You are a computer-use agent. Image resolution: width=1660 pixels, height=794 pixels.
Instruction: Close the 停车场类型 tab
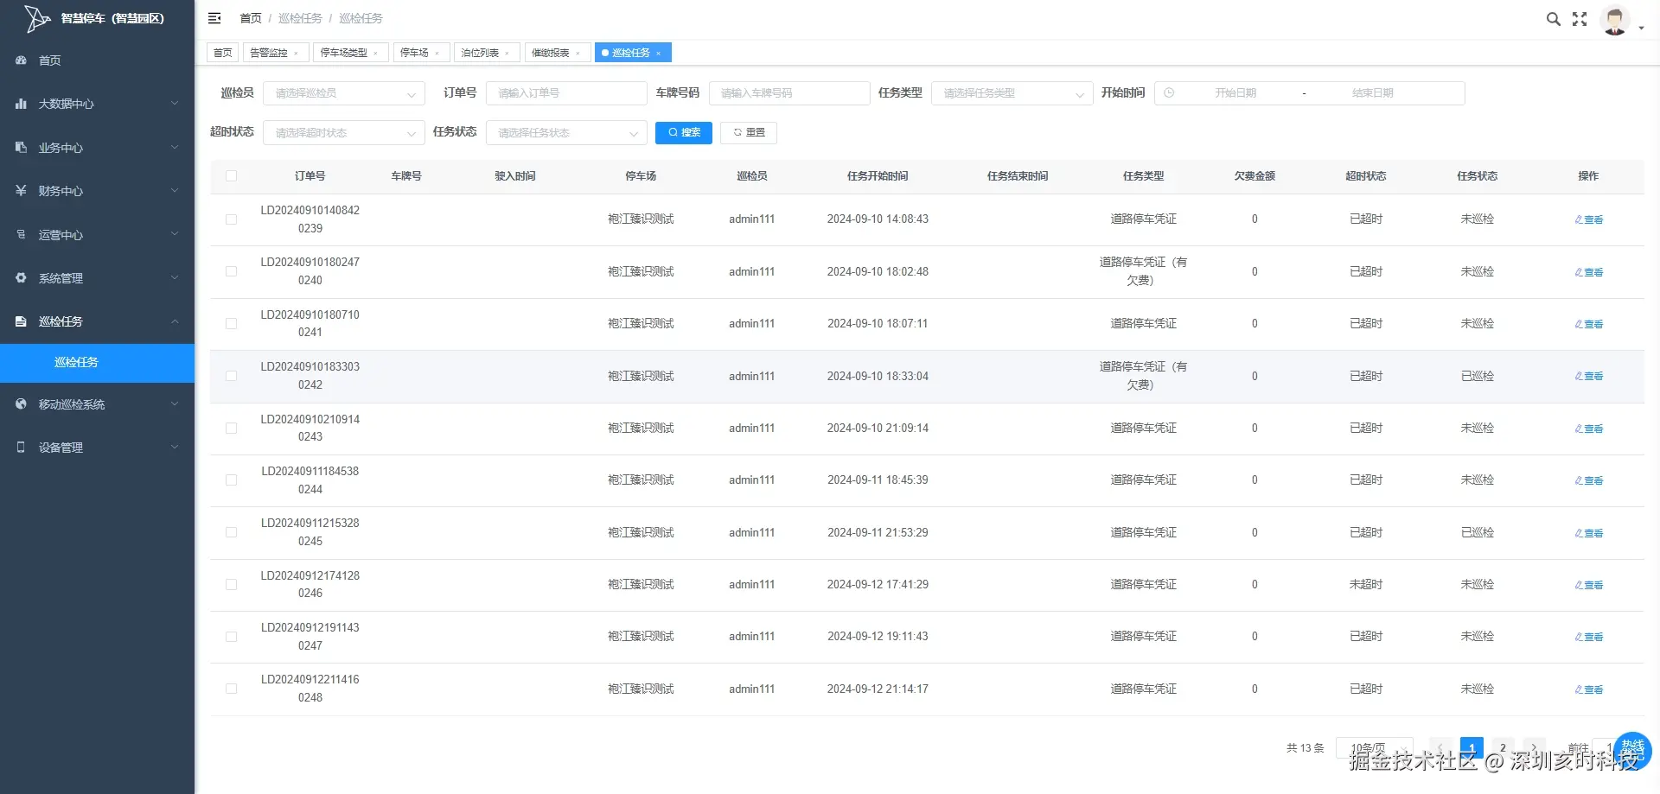pos(375,54)
